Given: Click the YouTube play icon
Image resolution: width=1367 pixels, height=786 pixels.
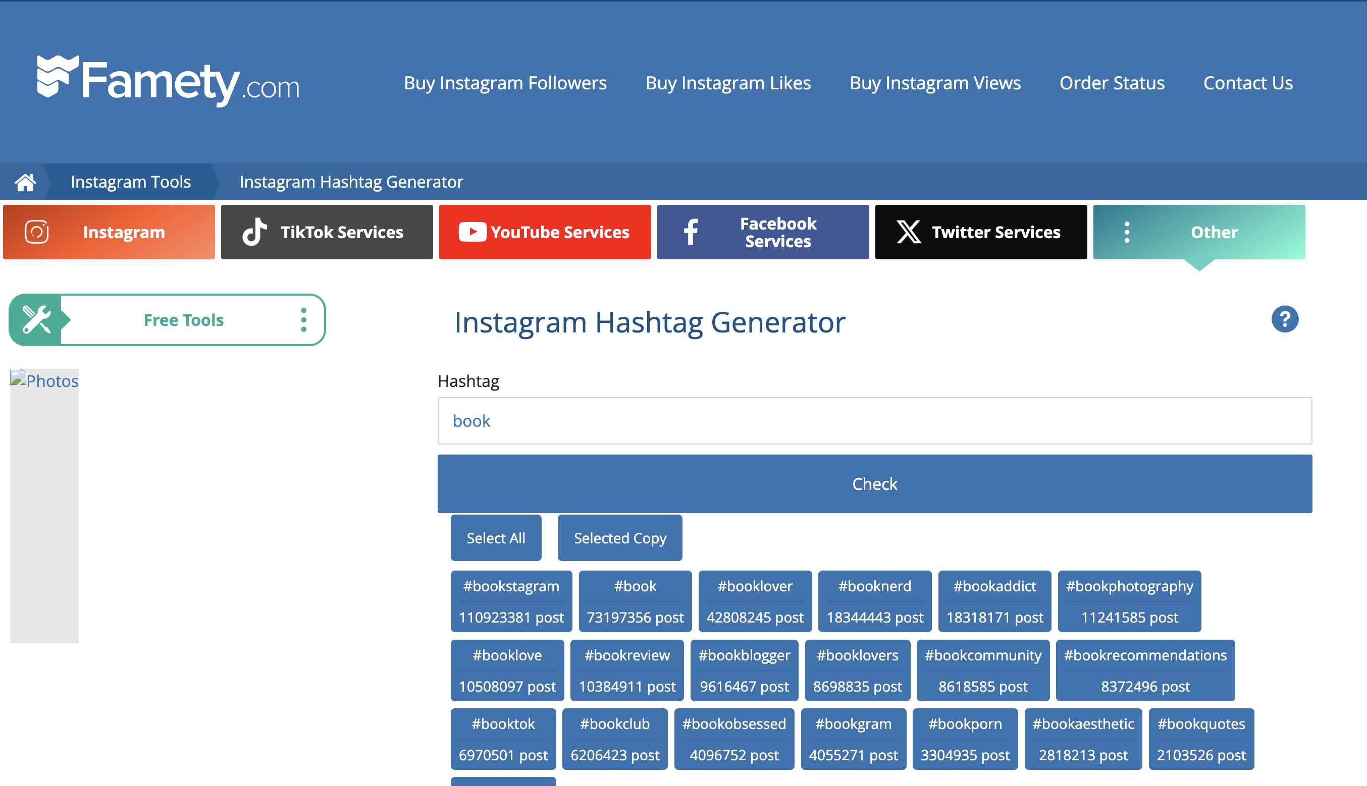Looking at the screenshot, I should tap(472, 232).
